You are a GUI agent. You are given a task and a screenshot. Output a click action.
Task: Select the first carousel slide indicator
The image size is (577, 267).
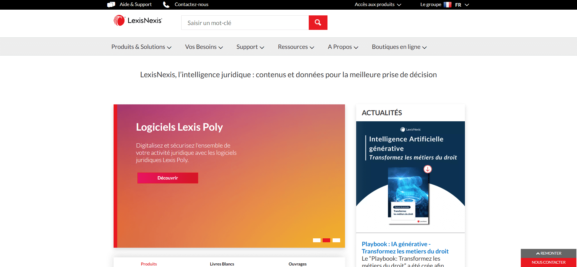pos(317,240)
